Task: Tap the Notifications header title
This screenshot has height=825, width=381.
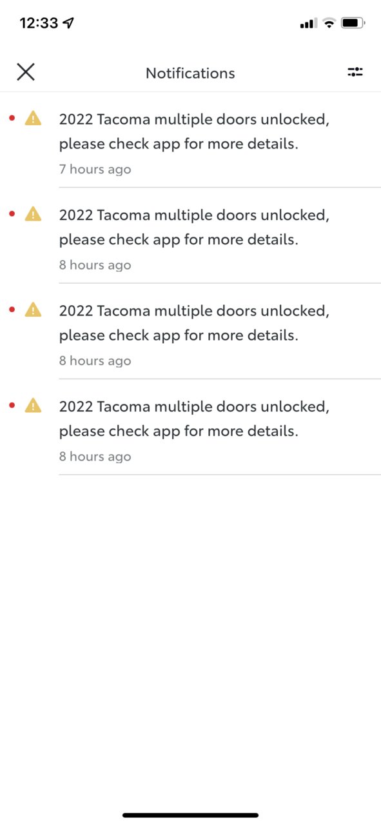Action: 190,73
